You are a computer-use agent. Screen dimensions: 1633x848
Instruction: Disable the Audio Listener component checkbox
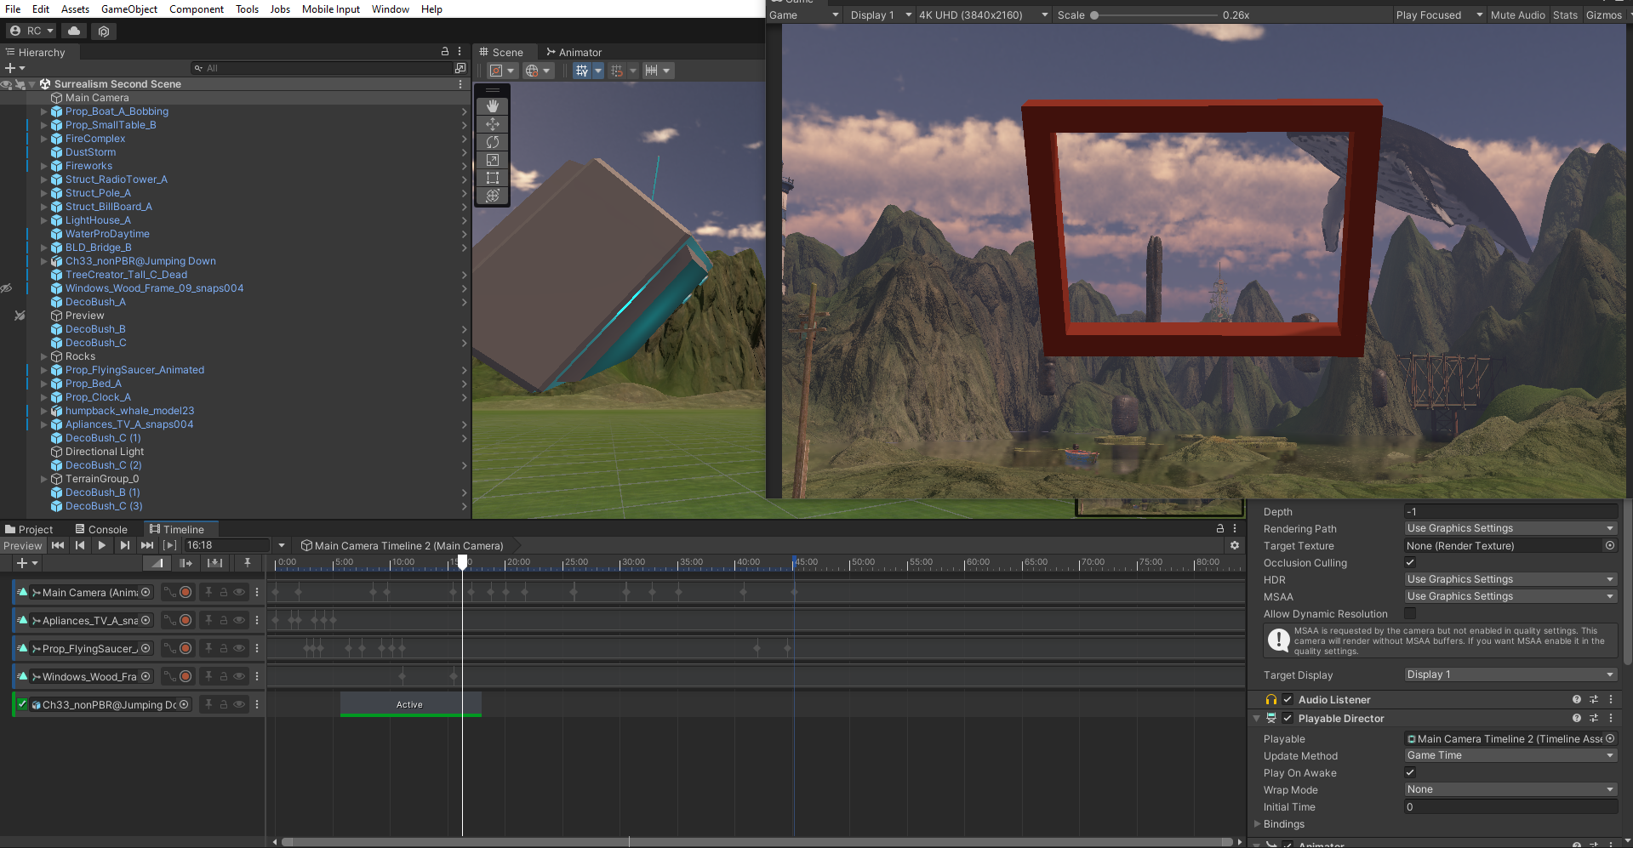(1288, 699)
